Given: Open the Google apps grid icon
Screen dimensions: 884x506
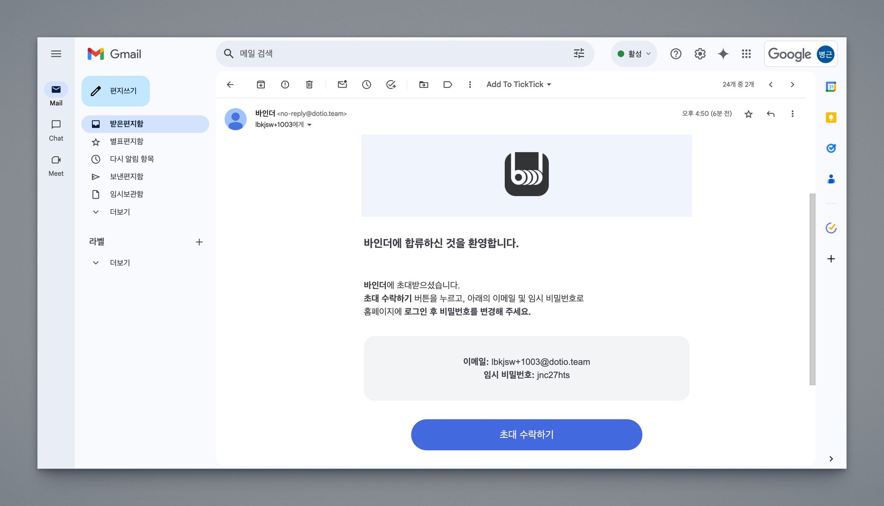Looking at the screenshot, I should pos(746,54).
